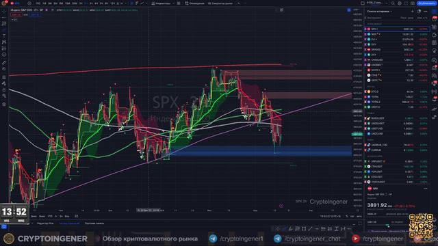Open the SPX symbol search box
This screenshot has width=438, height=246.
coord(15,3)
